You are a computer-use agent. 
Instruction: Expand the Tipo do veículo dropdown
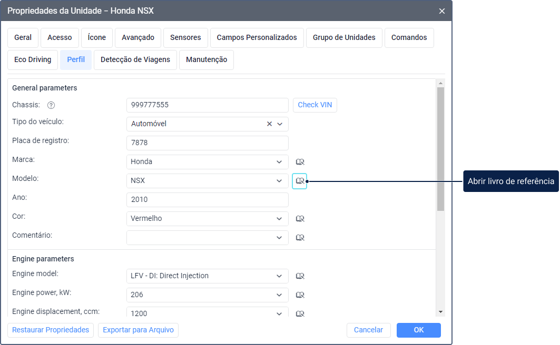click(280, 124)
